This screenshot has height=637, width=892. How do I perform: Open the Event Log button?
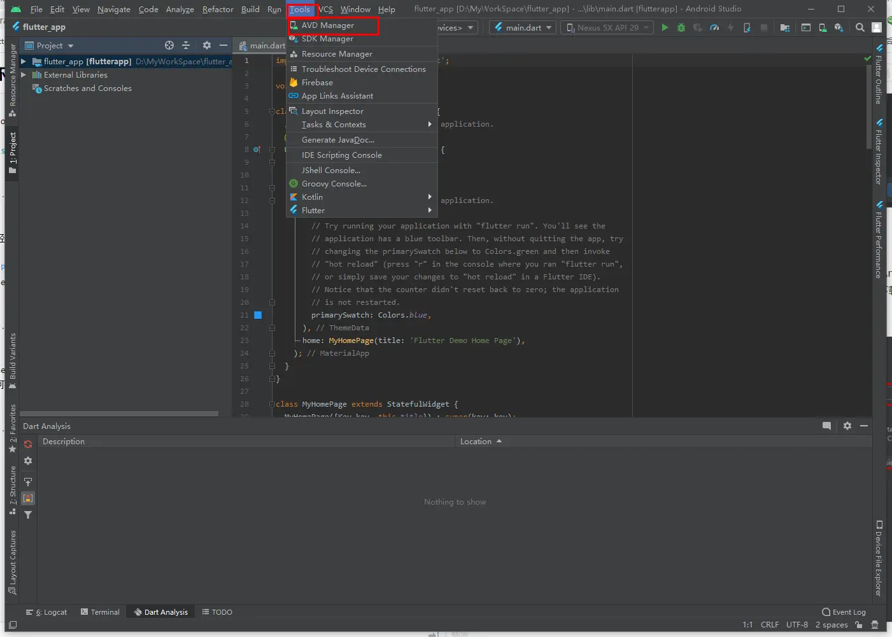point(844,612)
